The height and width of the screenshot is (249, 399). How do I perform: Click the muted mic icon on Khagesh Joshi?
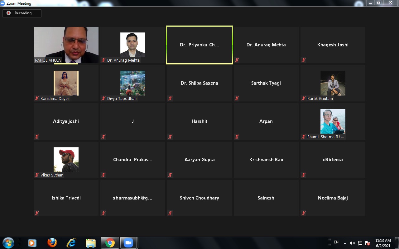pyautogui.click(x=304, y=60)
